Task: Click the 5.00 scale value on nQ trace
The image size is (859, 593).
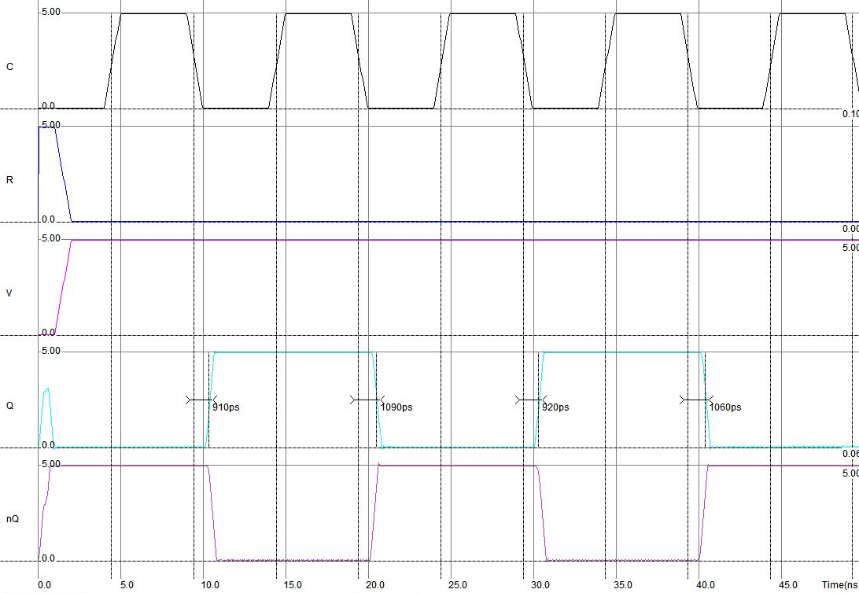Action: pos(51,464)
